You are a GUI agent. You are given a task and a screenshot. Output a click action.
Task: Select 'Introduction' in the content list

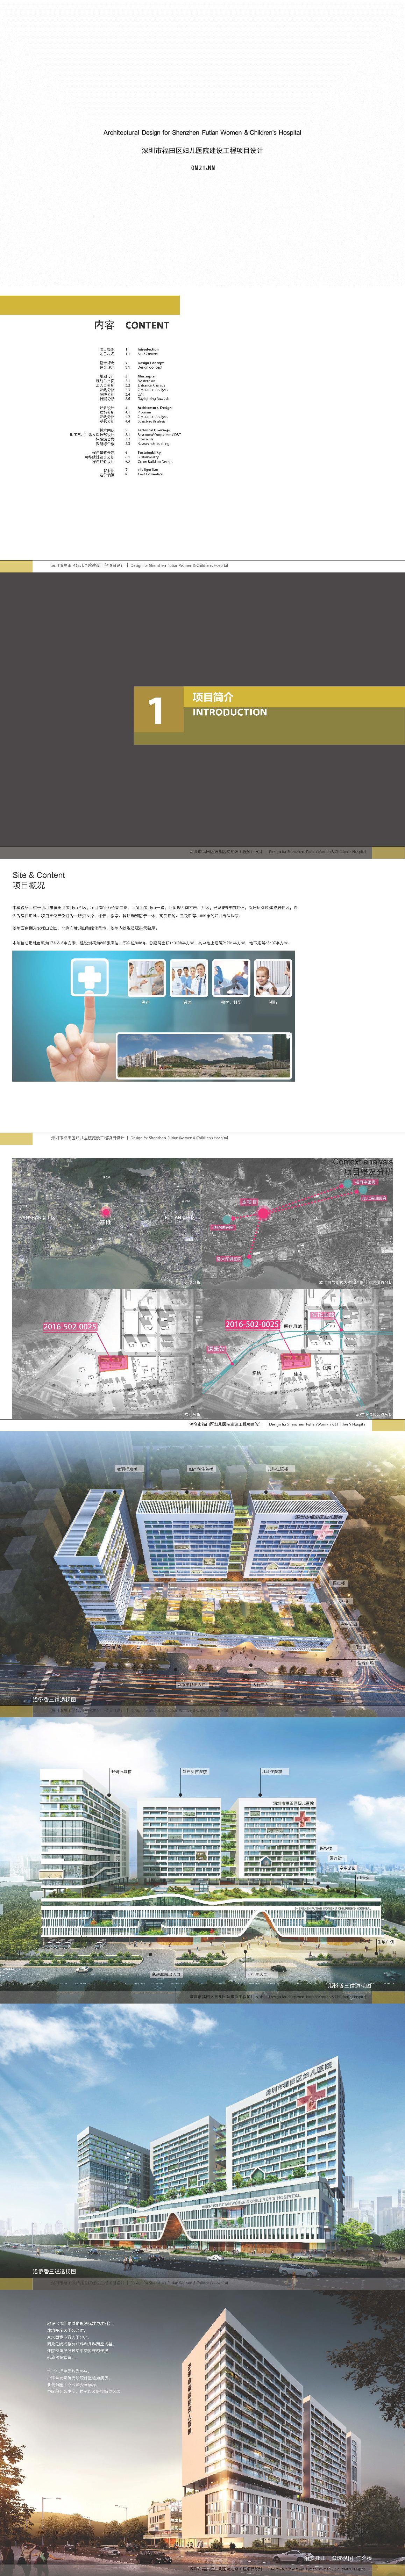(x=148, y=349)
